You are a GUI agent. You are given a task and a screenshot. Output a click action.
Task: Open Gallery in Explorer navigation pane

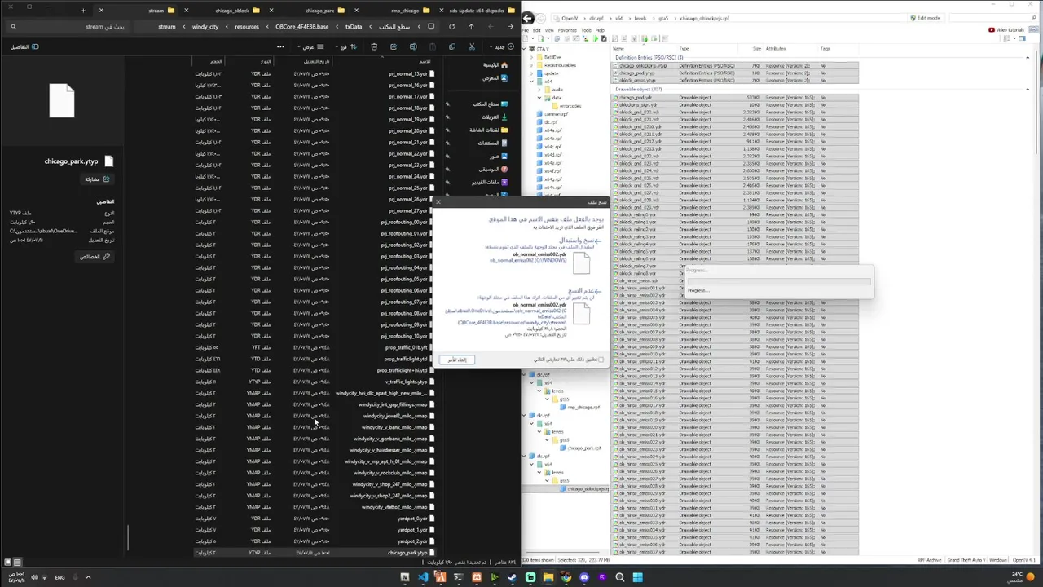tap(495, 78)
